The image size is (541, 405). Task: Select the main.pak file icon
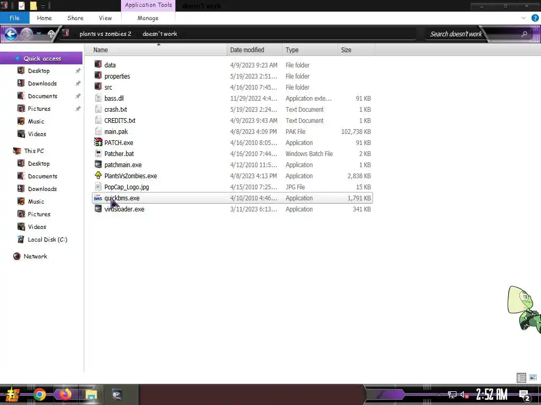[98, 131]
